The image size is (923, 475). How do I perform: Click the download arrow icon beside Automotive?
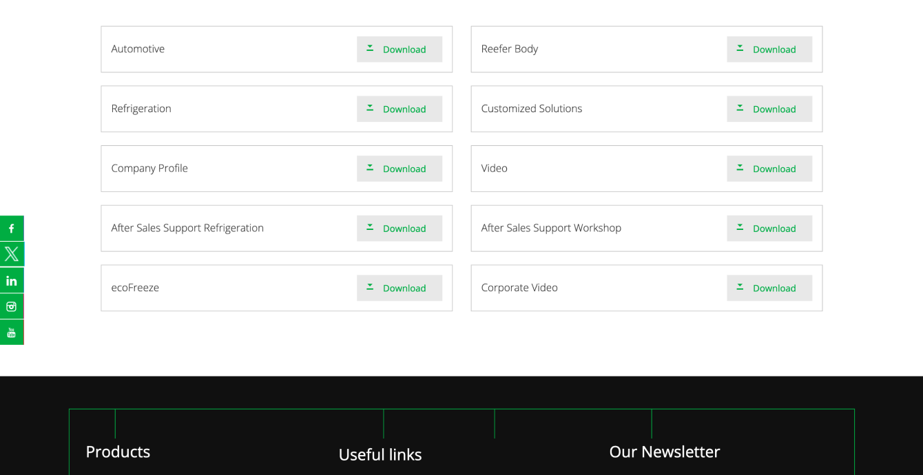pyautogui.click(x=369, y=49)
